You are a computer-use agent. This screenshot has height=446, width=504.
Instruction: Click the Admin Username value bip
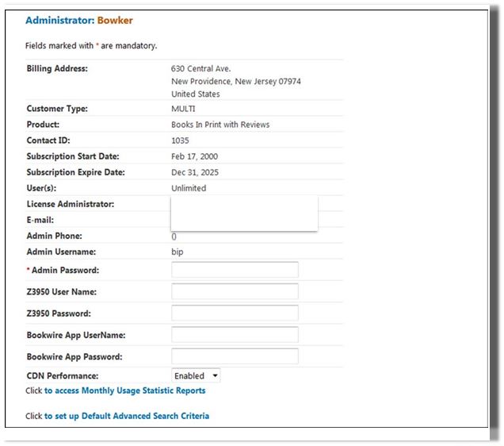177,252
